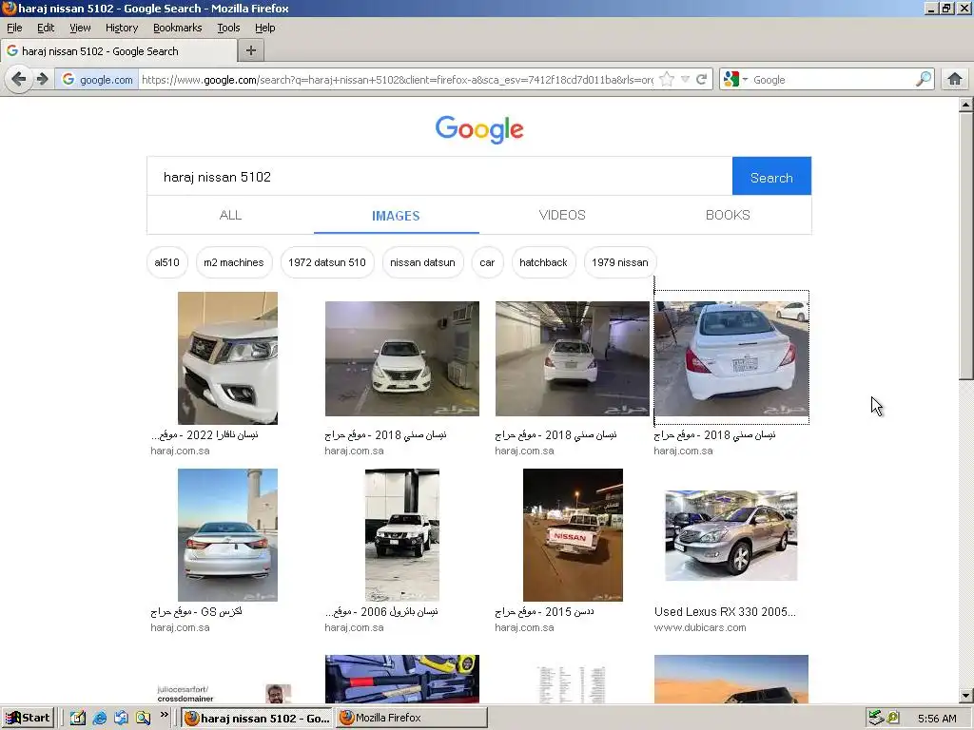Open the Lexus RX 330 showroom thumbnail
The image size is (974, 730).
(x=731, y=535)
